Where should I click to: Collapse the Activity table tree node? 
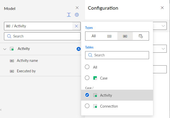tap(5, 49)
